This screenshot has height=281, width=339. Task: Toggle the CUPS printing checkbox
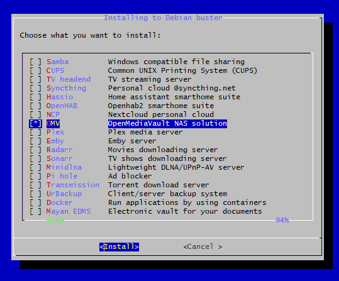(x=35, y=70)
